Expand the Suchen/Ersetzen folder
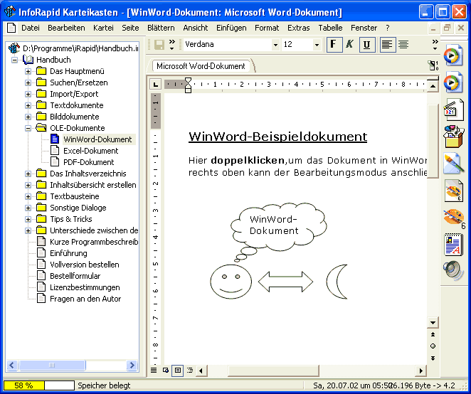The height and width of the screenshot is (394, 471). click(28, 83)
